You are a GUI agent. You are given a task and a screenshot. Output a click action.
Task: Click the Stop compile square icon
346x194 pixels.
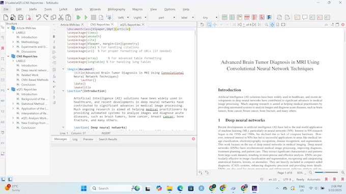[x=94, y=17]
